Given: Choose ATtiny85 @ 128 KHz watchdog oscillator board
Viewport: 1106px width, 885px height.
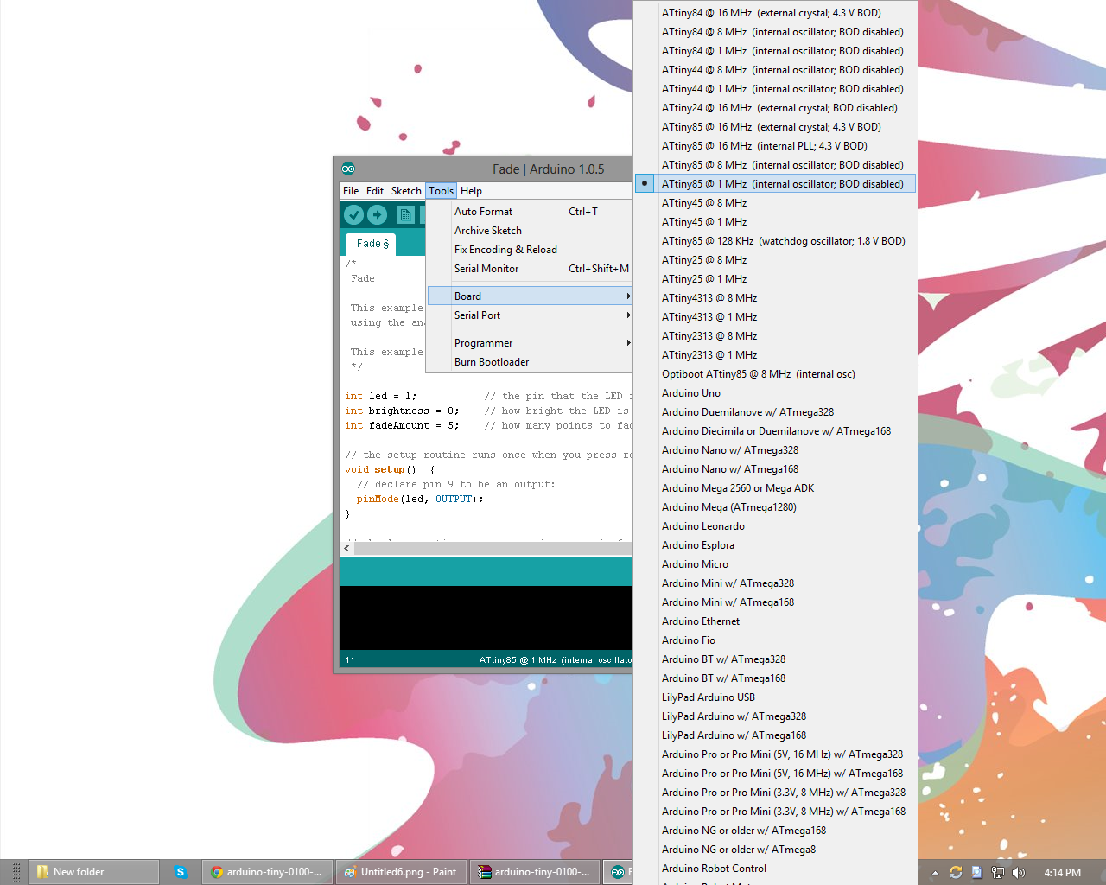Looking at the screenshot, I should 775,241.
